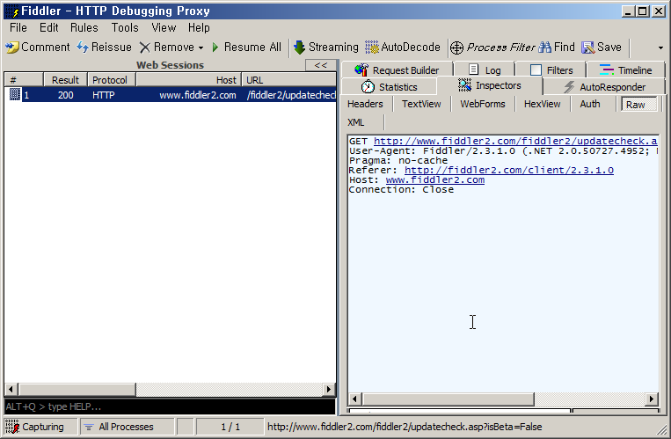The width and height of the screenshot is (671, 439).
Task: Click the session 1 document icon
Action: pyautogui.click(x=15, y=95)
